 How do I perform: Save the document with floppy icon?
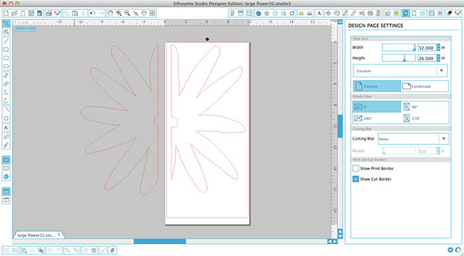[31, 13]
